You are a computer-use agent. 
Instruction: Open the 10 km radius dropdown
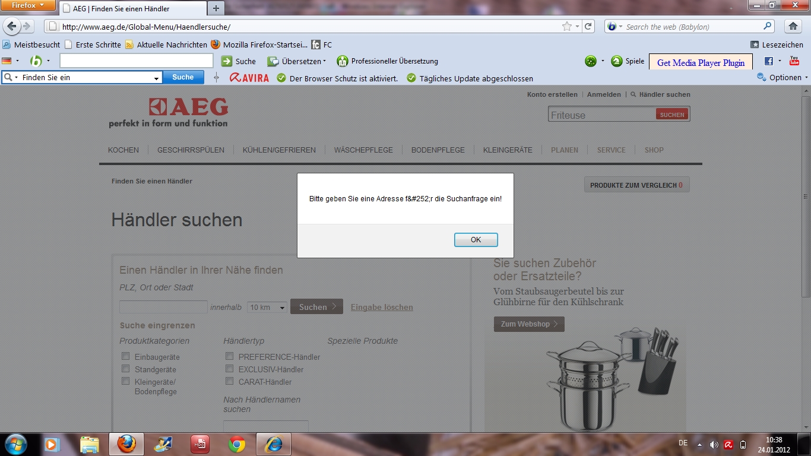(267, 307)
